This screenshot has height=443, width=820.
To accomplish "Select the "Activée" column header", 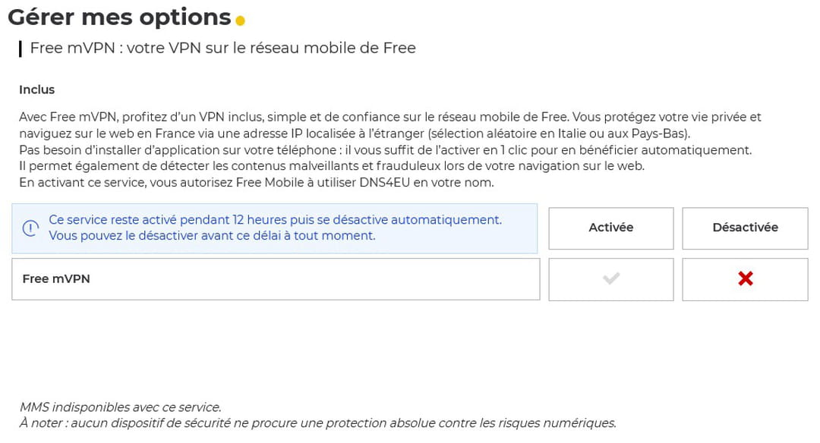I will (610, 228).
